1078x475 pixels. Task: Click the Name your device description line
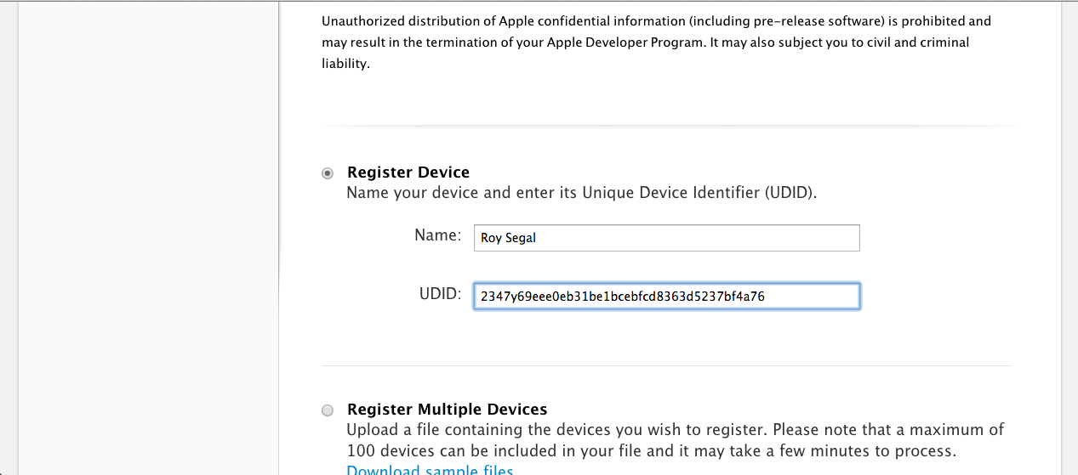point(582,193)
